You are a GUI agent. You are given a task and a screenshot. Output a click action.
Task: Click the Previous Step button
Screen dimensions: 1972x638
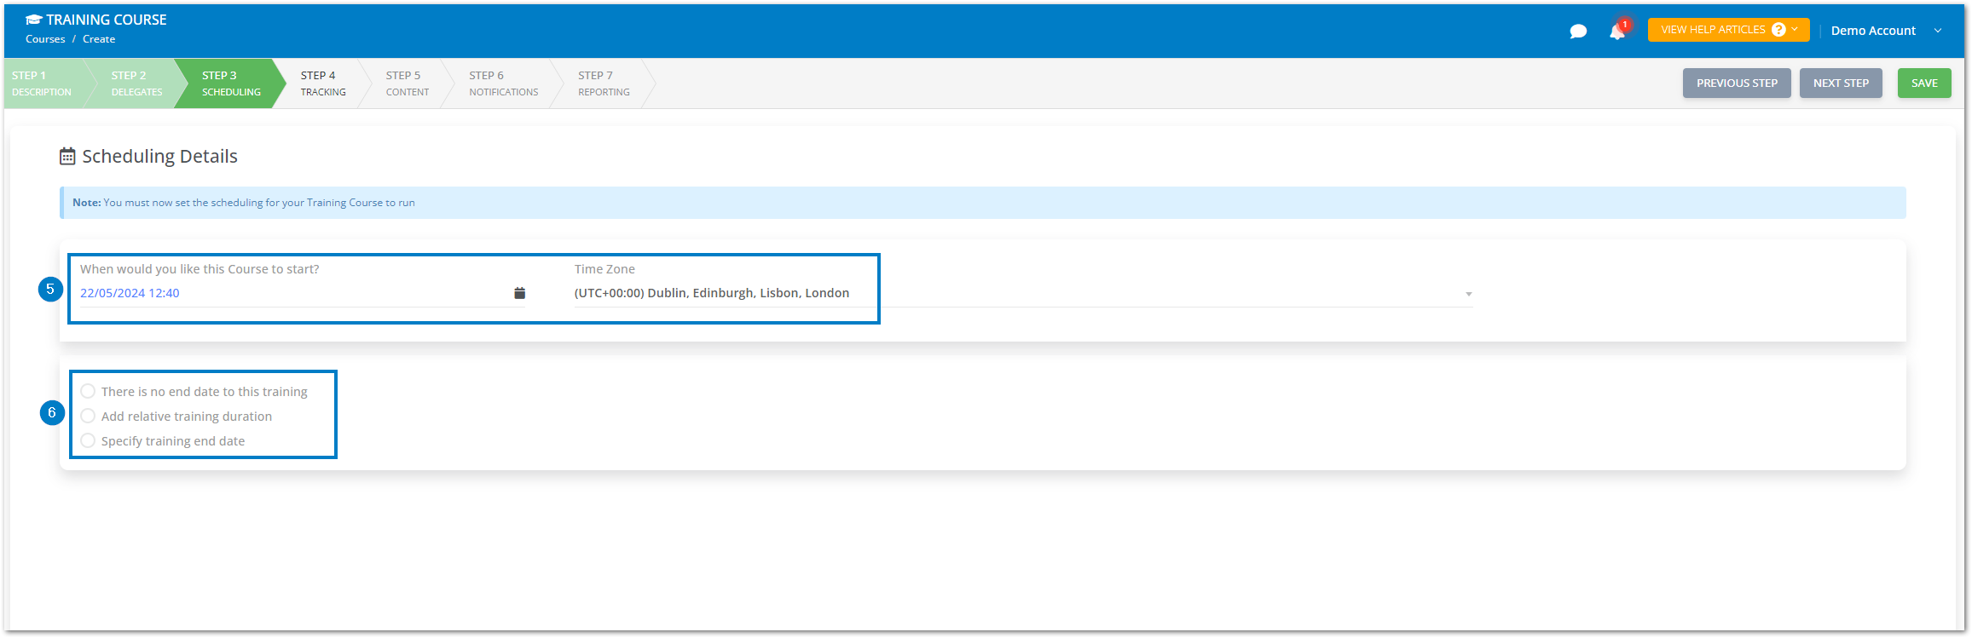tap(1737, 83)
